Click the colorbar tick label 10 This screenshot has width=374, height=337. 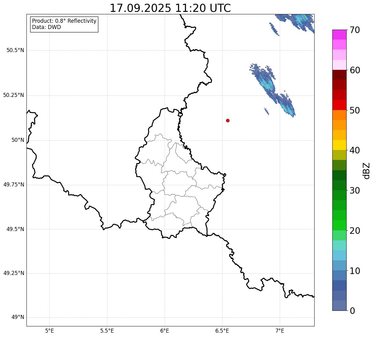click(355, 271)
